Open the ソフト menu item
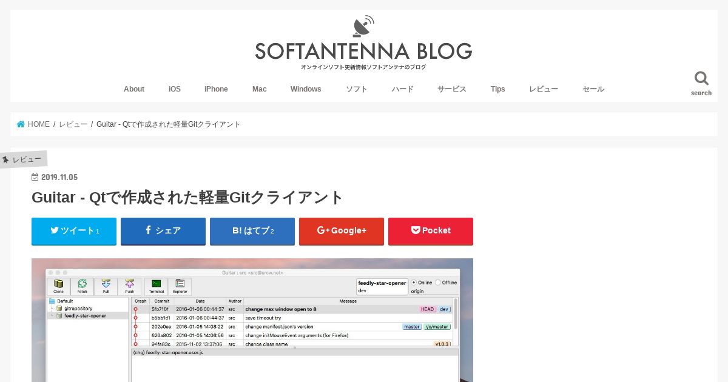 point(357,89)
